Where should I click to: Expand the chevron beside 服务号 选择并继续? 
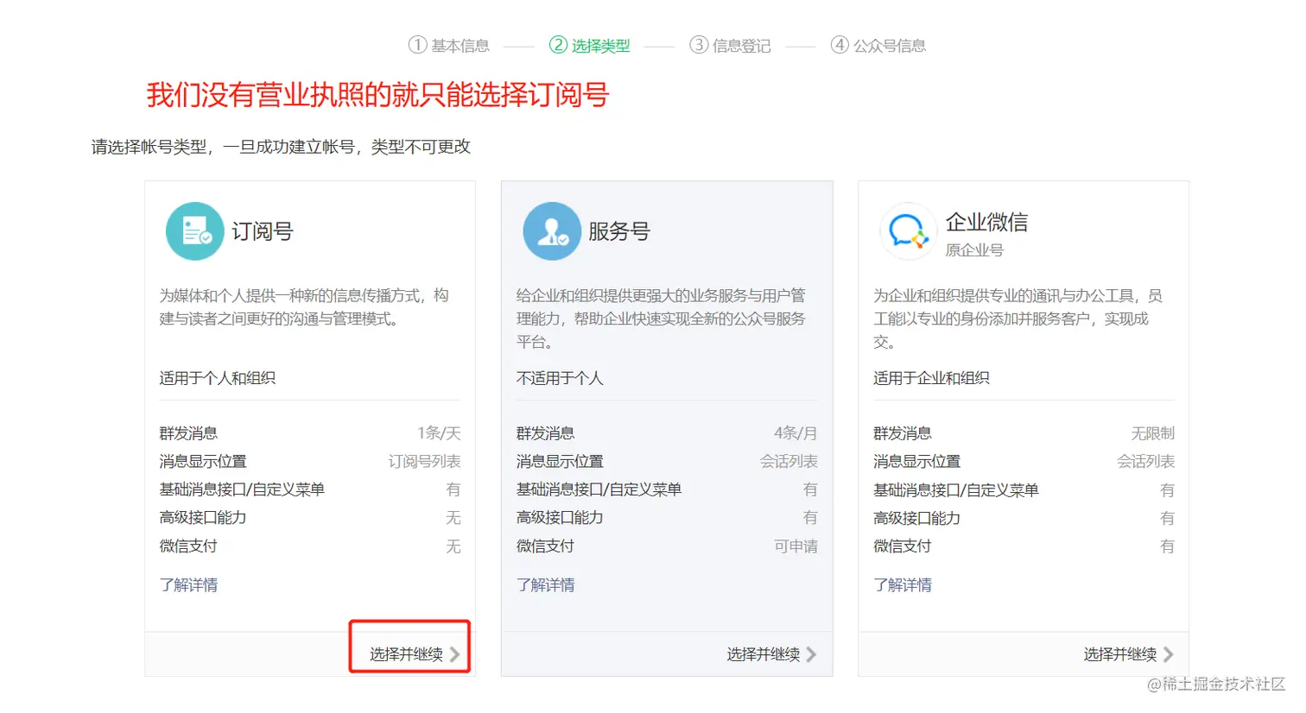pyautogui.click(x=810, y=654)
